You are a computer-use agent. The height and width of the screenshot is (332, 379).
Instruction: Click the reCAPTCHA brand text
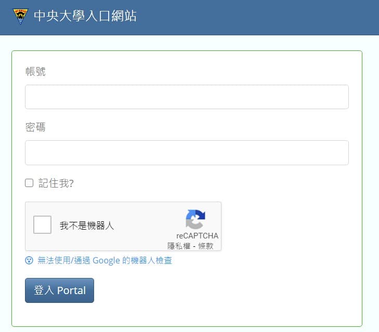coord(197,235)
